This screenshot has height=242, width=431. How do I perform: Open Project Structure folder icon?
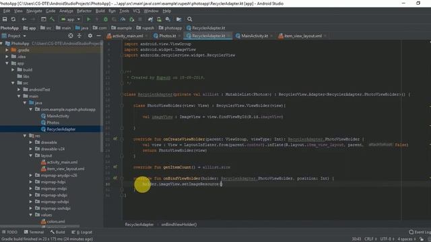(178, 19)
